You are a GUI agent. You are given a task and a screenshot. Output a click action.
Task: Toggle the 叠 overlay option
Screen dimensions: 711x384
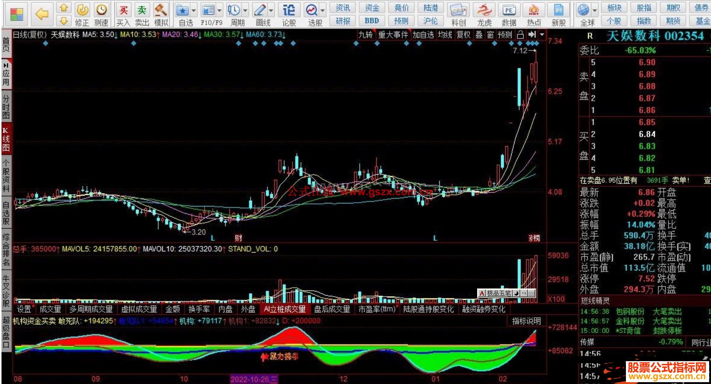coord(479,35)
